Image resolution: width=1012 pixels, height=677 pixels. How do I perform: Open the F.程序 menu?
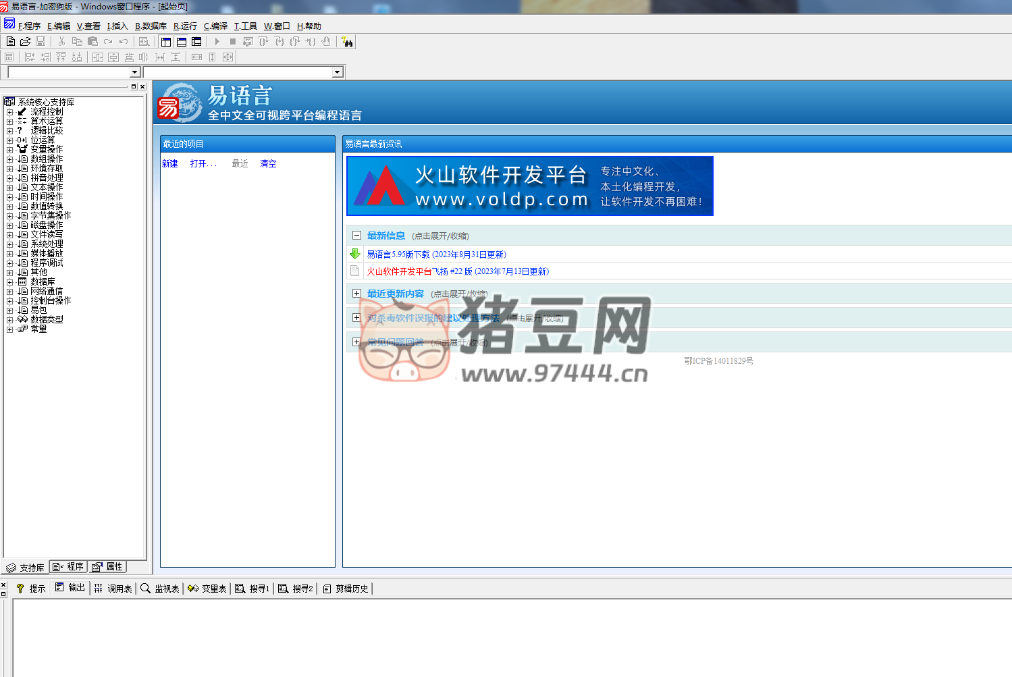coord(29,26)
